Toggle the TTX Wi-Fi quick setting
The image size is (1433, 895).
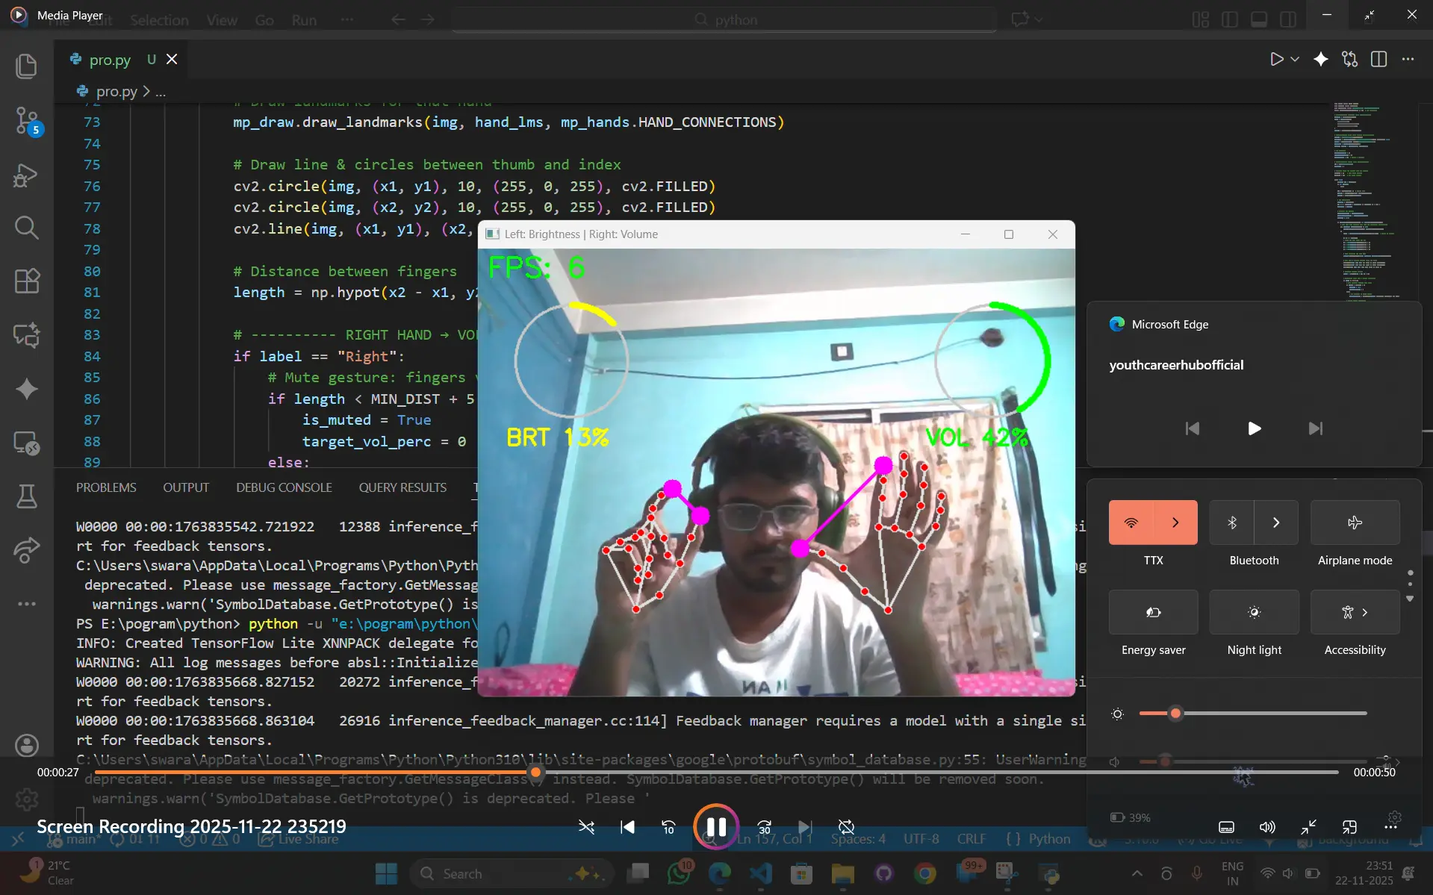tap(1131, 523)
